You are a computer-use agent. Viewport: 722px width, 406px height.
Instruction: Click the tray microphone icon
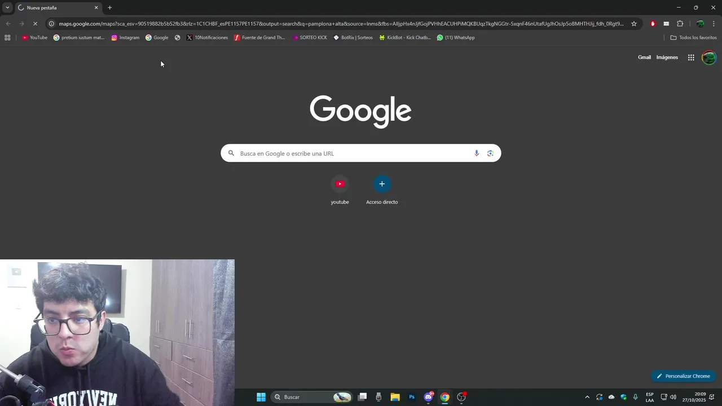click(636, 397)
